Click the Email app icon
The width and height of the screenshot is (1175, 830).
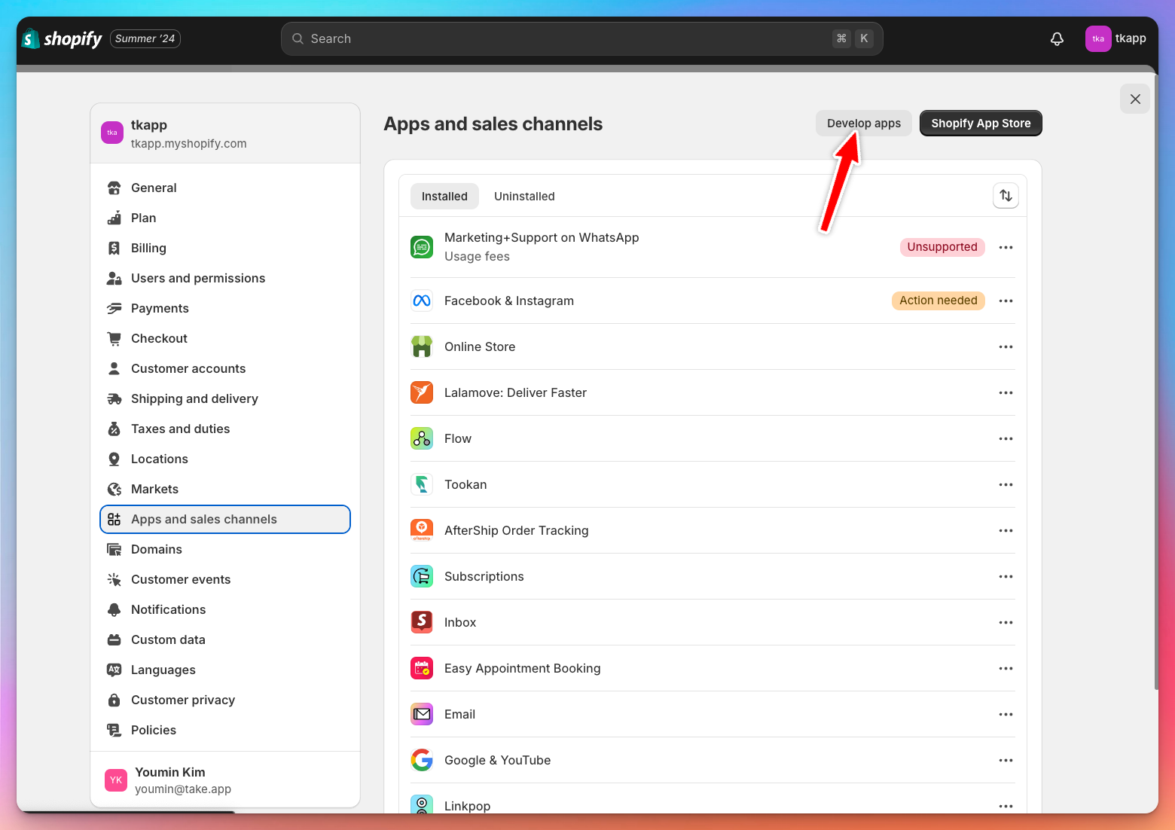(x=422, y=714)
